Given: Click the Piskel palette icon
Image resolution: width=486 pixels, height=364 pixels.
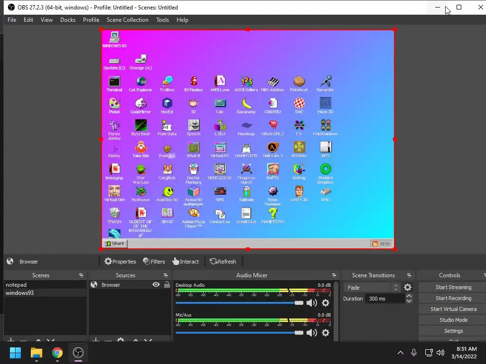Looking at the screenshot, I should click(x=114, y=103).
